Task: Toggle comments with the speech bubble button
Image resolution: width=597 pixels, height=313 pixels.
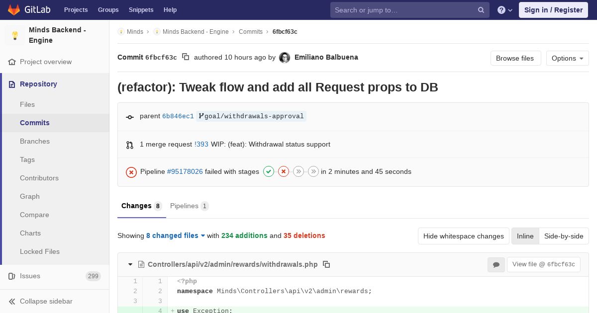Action: coord(496,265)
